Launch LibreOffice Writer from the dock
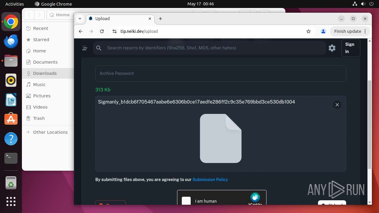 11,100
